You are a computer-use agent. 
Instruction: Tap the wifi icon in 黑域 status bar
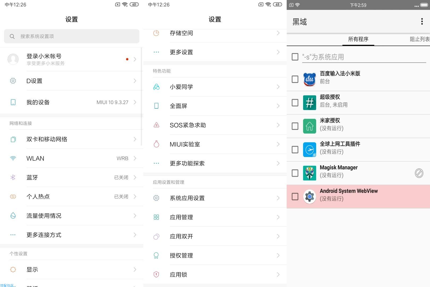tap(297, 5)
